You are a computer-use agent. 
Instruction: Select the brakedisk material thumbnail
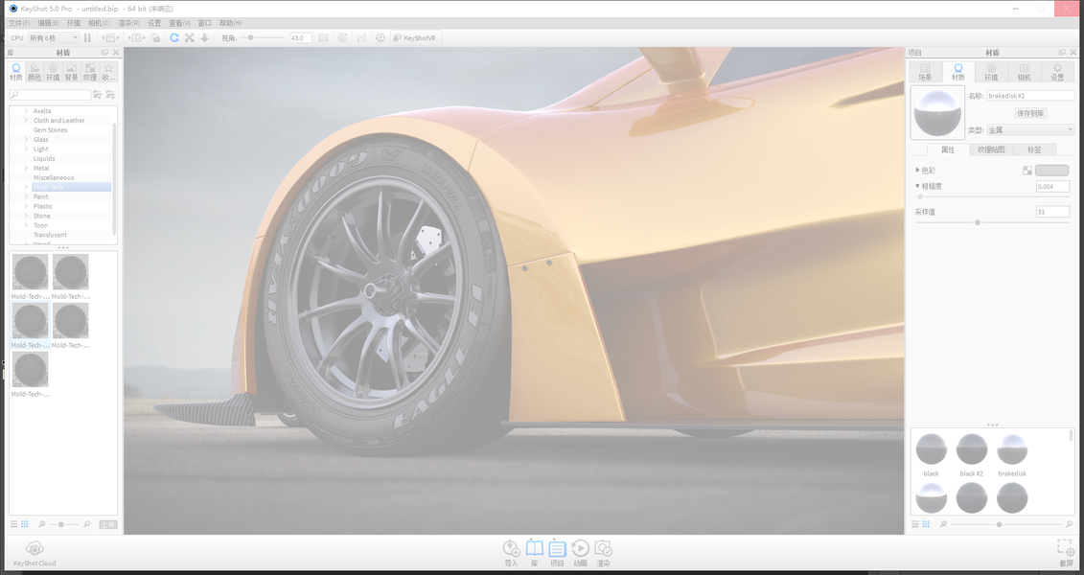1012,449
